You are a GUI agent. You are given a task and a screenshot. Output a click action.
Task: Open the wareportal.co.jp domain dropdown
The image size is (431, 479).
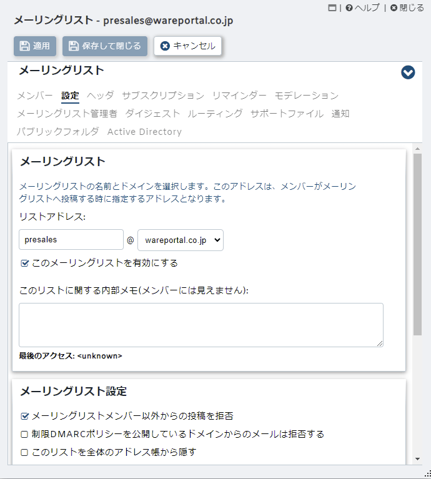[x=181, y=240]
